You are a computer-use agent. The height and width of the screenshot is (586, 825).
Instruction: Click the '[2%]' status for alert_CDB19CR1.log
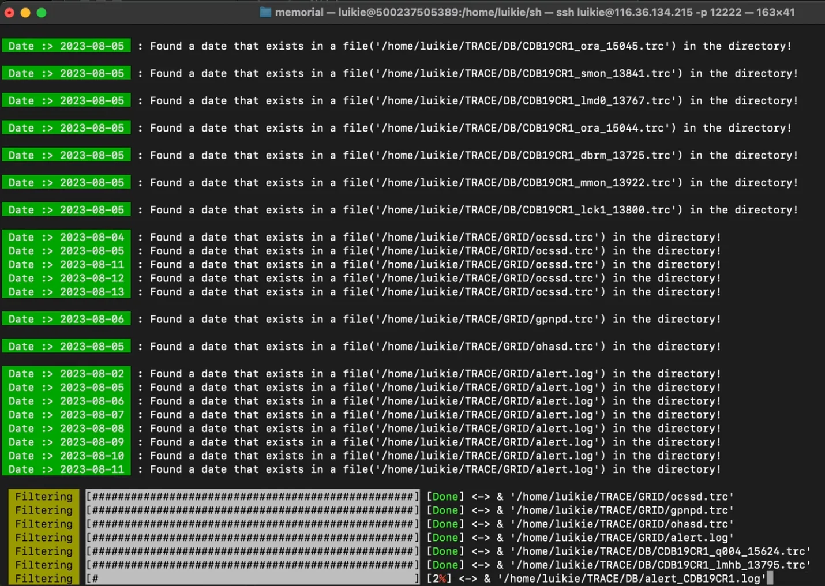439,579
